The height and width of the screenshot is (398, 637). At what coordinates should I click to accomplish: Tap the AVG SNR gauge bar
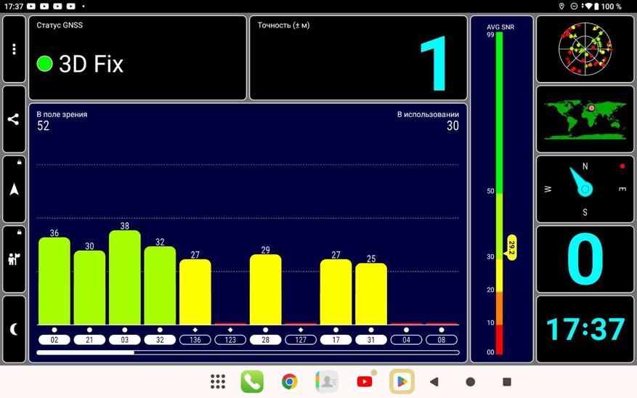point(499,193)
